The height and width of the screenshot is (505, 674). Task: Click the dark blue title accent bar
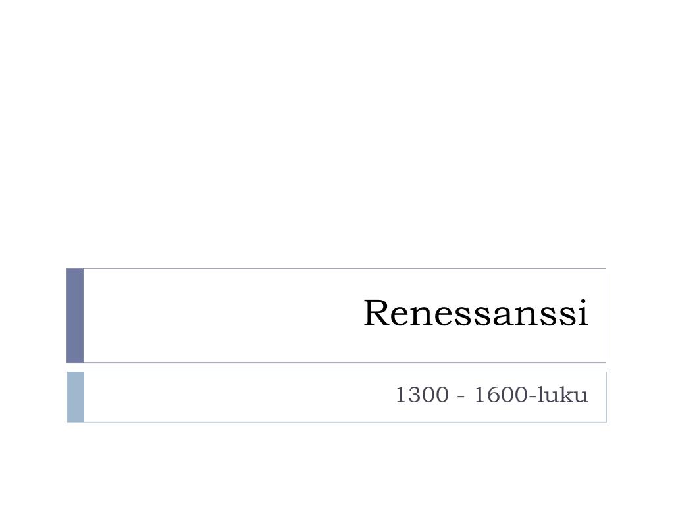point(75,316)
